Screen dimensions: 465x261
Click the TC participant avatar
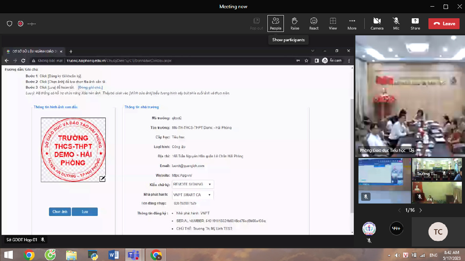pyautogui.click(x=438, y=232)
